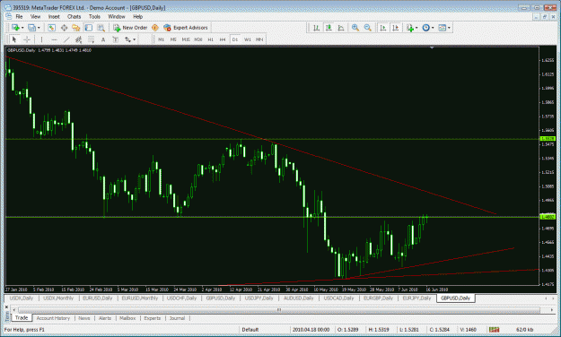Expand the New Chart dropdown arrow
The height and width of the screenshot is (337, 561).
22,28
